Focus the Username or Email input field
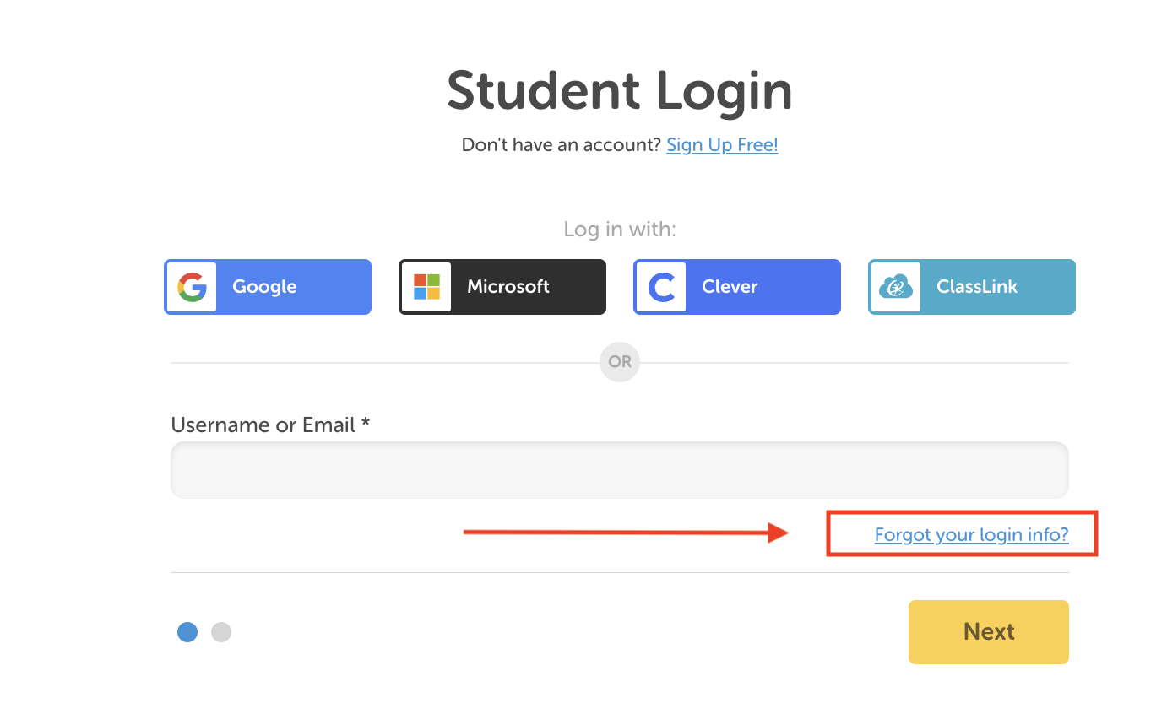The height and width of the screenshot is (714, 1167). (619, 470)
